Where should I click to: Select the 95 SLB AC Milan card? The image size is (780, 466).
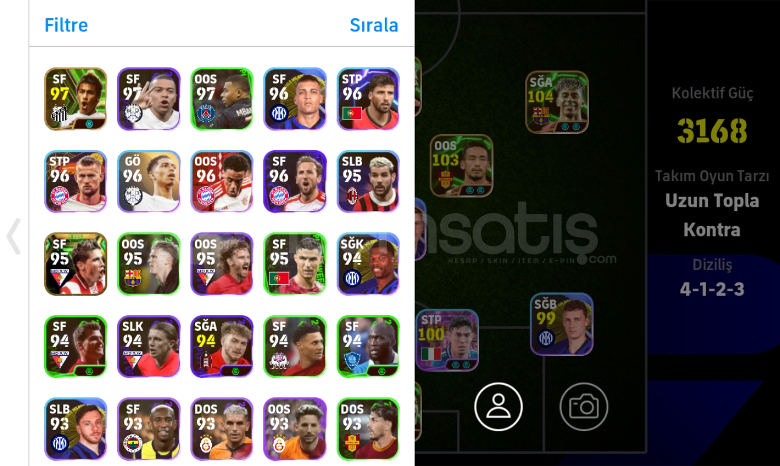368,181
